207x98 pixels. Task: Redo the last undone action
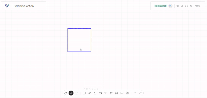click(x=141, y=93)
